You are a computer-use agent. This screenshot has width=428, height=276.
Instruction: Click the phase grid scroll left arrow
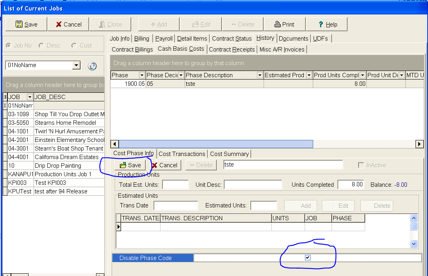[x=115, y=144]
